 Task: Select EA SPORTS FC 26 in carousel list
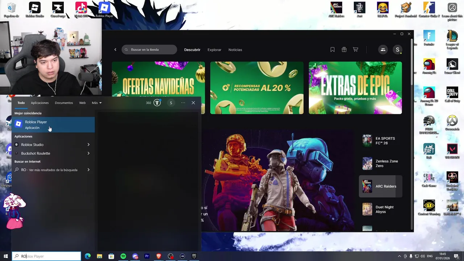381,141
